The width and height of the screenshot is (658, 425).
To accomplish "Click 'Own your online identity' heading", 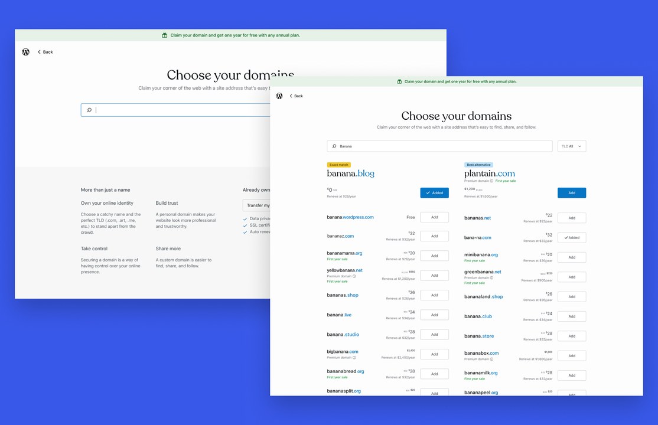I will click(107, 203).
